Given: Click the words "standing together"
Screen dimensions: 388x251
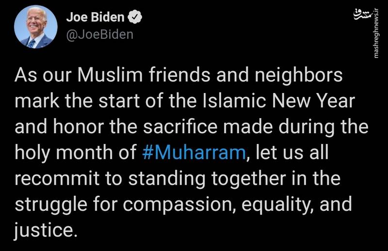Looking at the screenshot, I should [x=207, y=179].
